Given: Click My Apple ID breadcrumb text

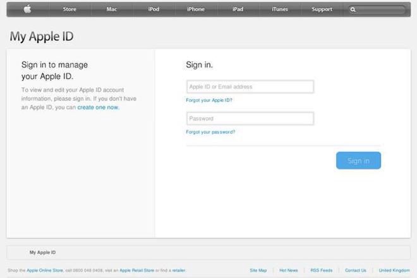Looking at the screenshot, I should point(42,252).
